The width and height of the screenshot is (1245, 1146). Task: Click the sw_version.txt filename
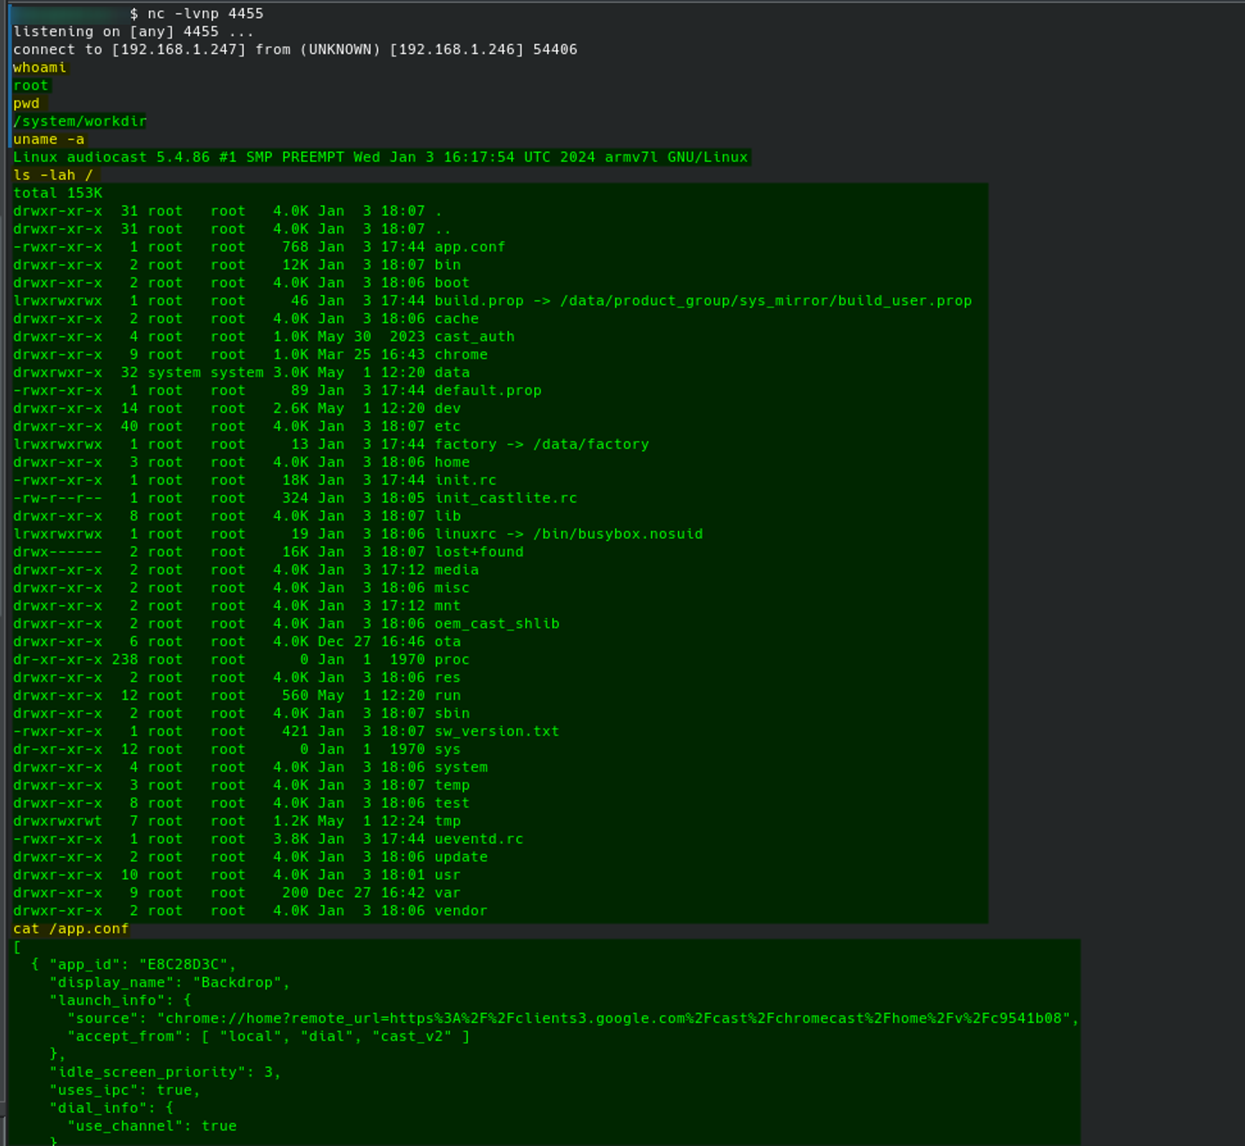pyautogui.click(x=496, y=731)
